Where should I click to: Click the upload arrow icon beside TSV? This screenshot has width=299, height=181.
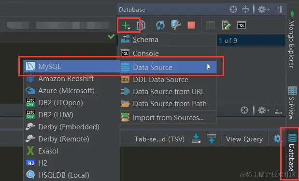point(212,139)
